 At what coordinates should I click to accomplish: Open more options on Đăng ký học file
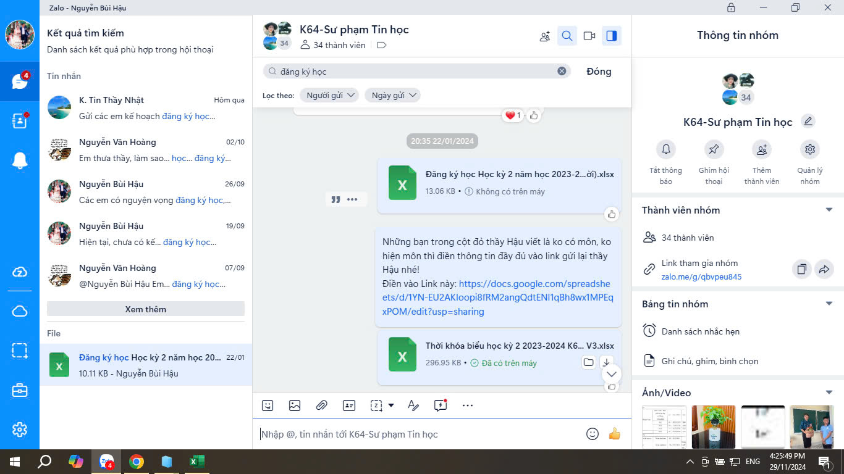tap(352, 199)
